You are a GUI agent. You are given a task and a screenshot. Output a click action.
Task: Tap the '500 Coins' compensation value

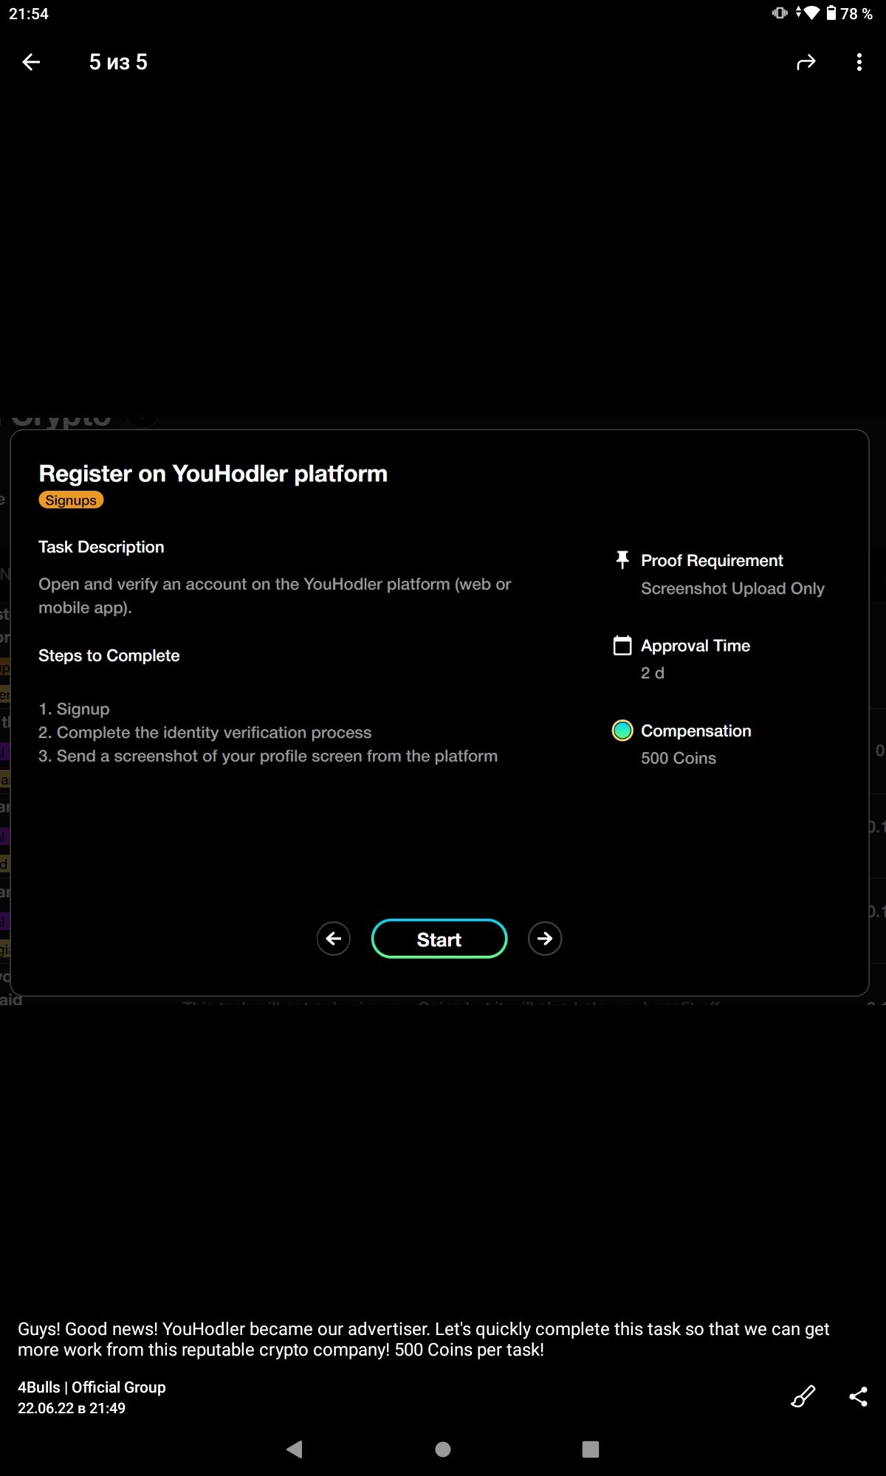pos(679,759)
